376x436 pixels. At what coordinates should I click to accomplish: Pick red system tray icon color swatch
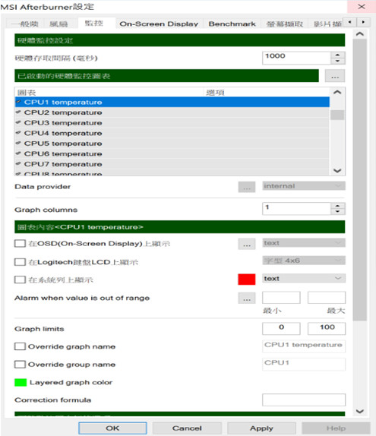[x=247, y=280]
